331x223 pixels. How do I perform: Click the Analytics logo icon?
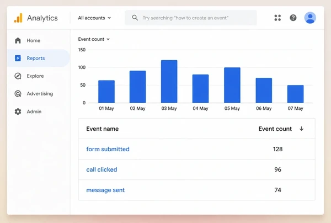pos(18,18)
